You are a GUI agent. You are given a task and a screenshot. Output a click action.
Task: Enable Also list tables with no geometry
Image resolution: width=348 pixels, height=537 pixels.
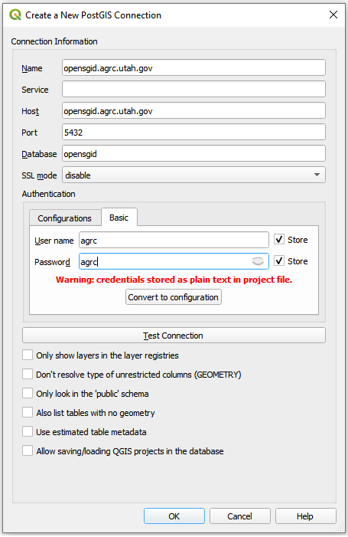[x=28, y=412]
